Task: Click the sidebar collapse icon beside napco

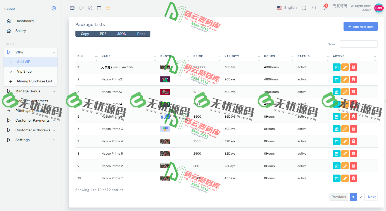Action: (54, 8)
